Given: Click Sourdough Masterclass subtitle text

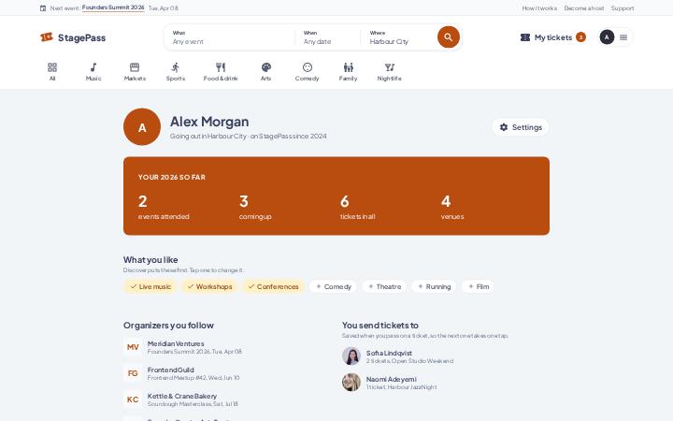Looking at the screenshot, I should pyautogui.click(x=193, y=404).
